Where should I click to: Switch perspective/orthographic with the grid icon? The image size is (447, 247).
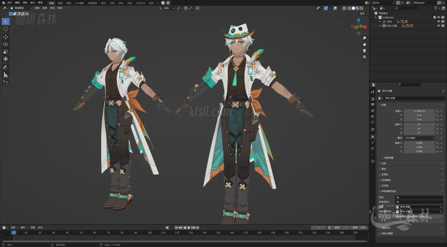coord(364,57)
